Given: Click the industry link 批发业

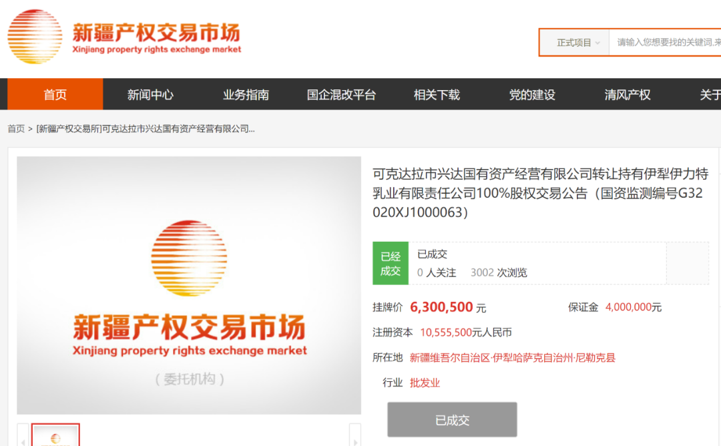Looking at the screenshot, I should pyautogui.click(x=425, y=383).
